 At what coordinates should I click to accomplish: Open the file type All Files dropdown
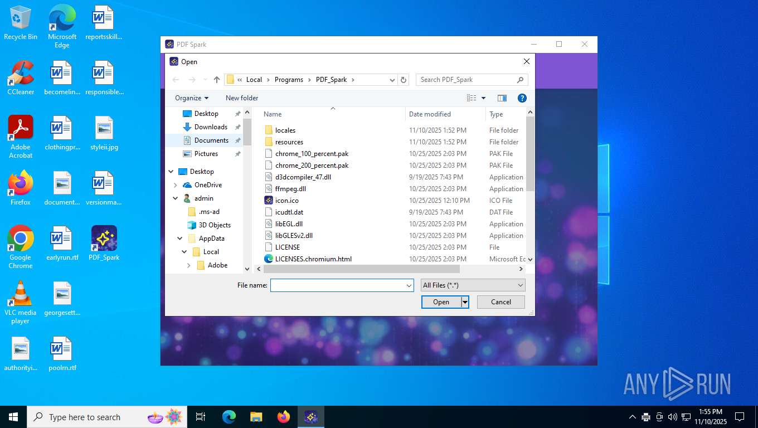click(x=473, y=285)
